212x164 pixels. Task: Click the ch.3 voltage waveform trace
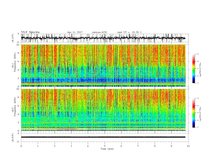(x=103, y=137)
